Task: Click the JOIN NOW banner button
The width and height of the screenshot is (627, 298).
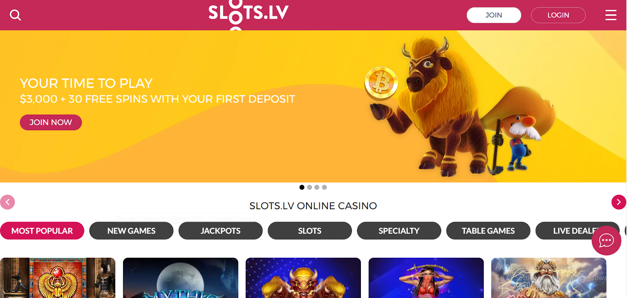Action: point(51,122)
